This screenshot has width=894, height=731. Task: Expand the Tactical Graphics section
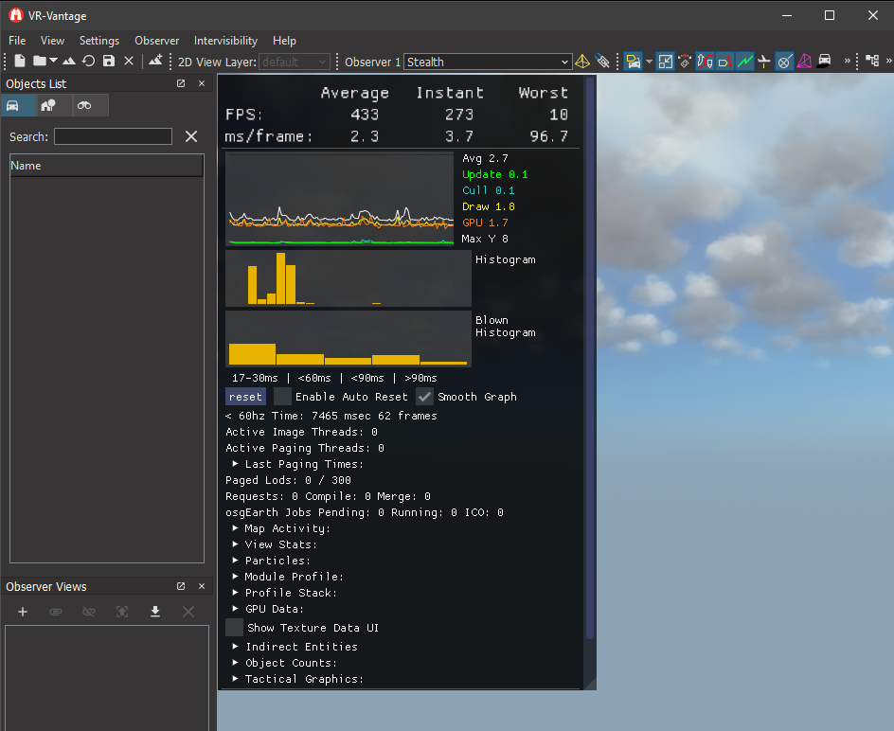(x=236, y=679)
